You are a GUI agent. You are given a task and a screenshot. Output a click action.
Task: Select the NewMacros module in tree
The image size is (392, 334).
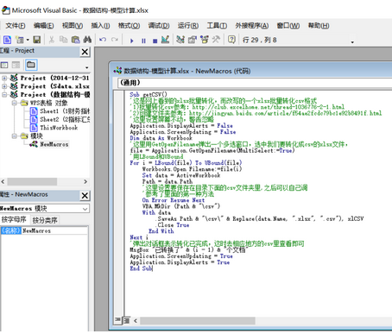click(54, 144)
